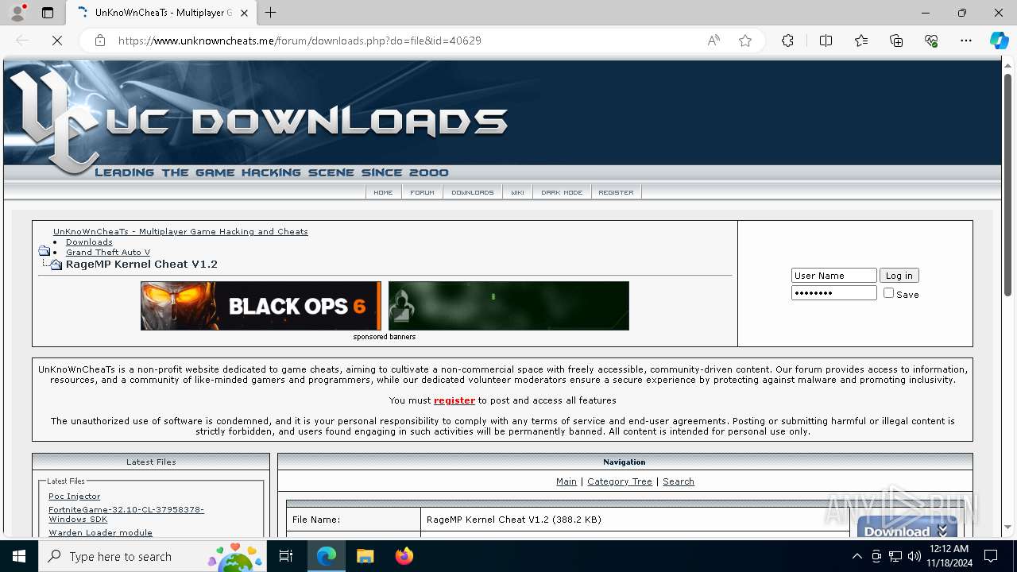Screen dimensions: 1017x572
Task: Close the UnKnoWnCheaTs browser tab
Action: 244,13
